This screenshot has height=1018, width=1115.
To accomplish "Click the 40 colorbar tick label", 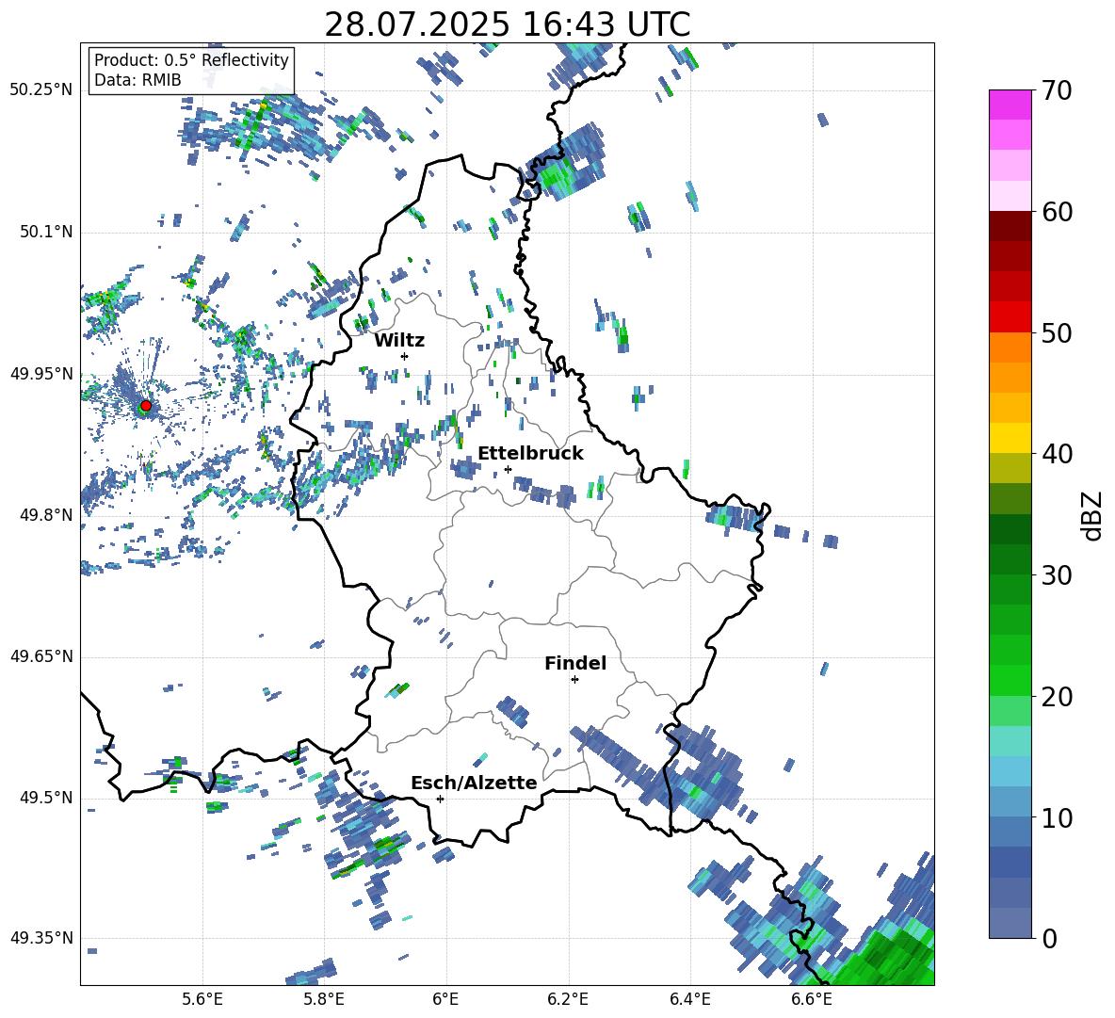I will (1057, 454).
